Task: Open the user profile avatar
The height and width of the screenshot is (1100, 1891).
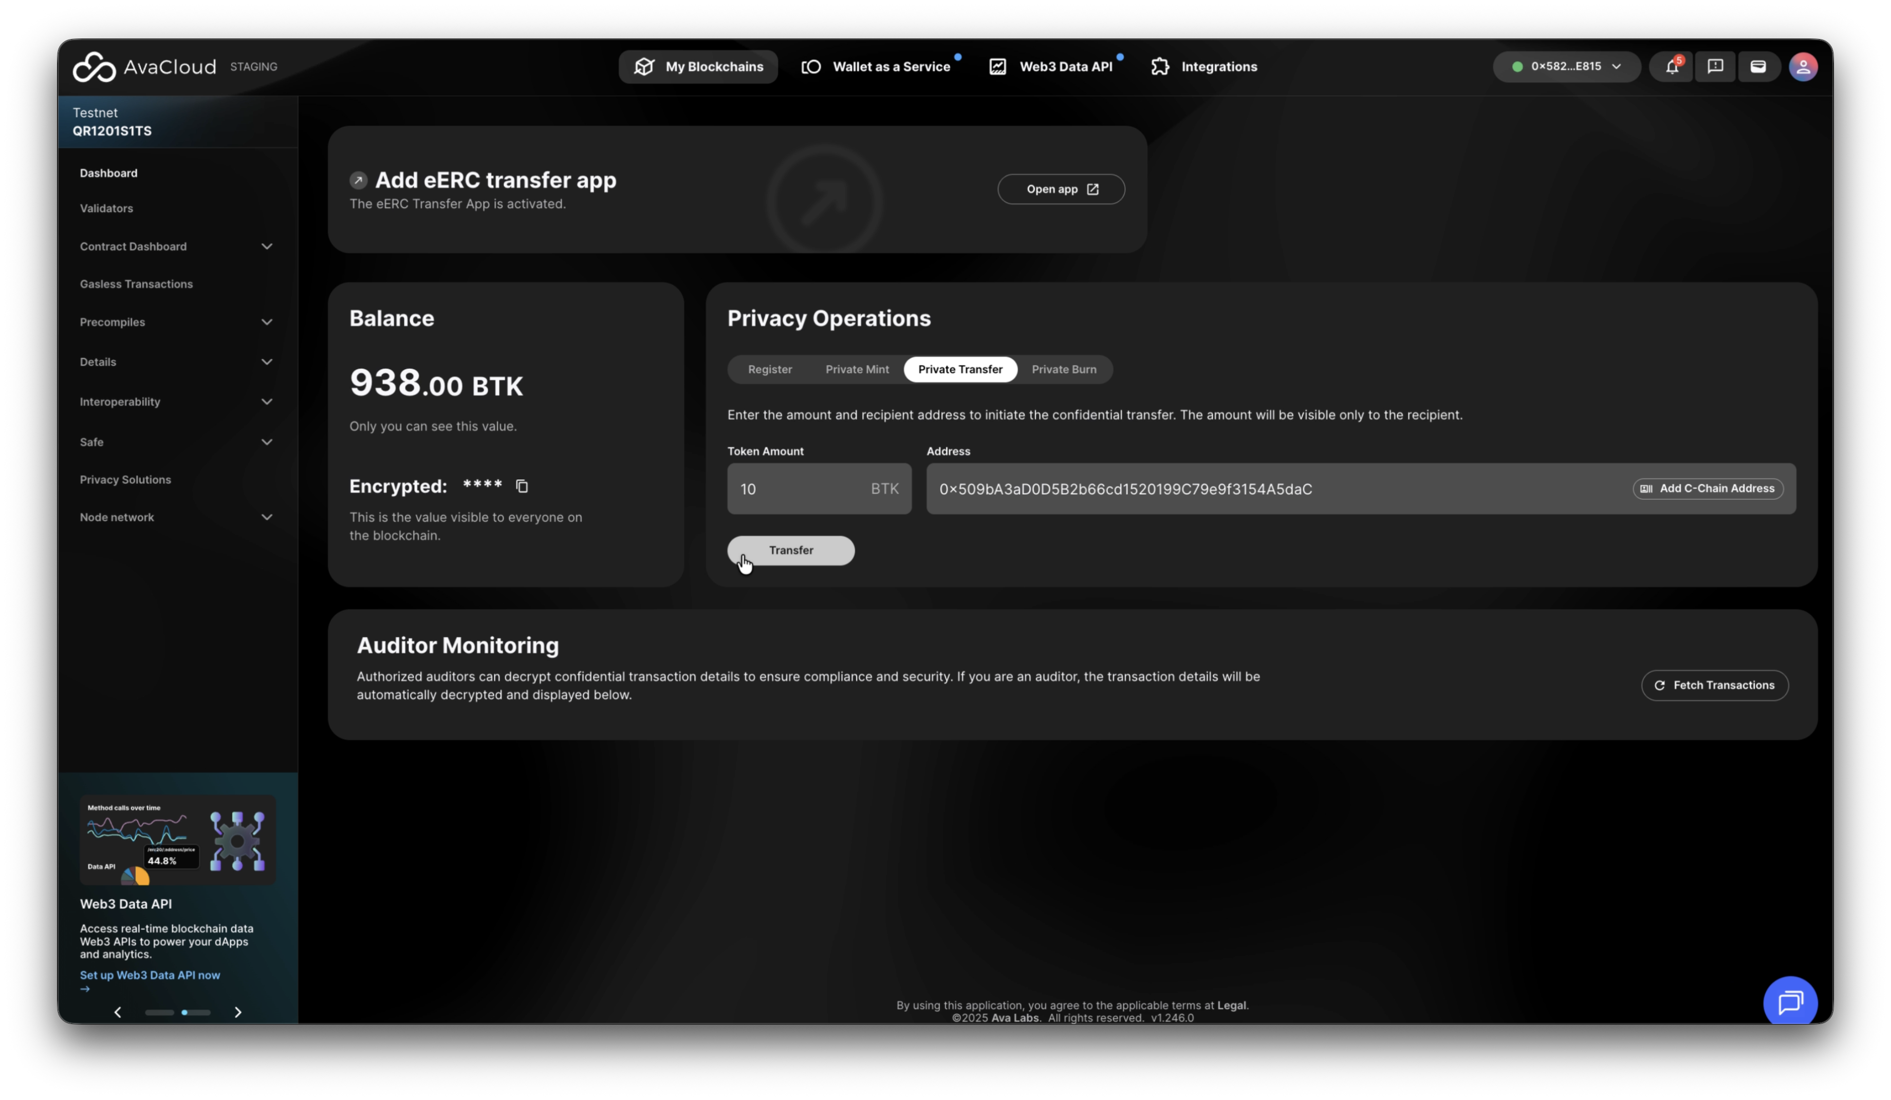Action: coord(1803,67)
